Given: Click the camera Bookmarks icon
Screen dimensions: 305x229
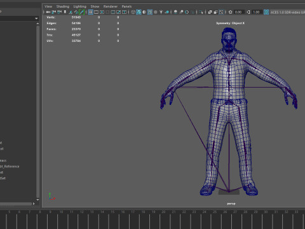Looking at the screenshot, I should 65,12.
